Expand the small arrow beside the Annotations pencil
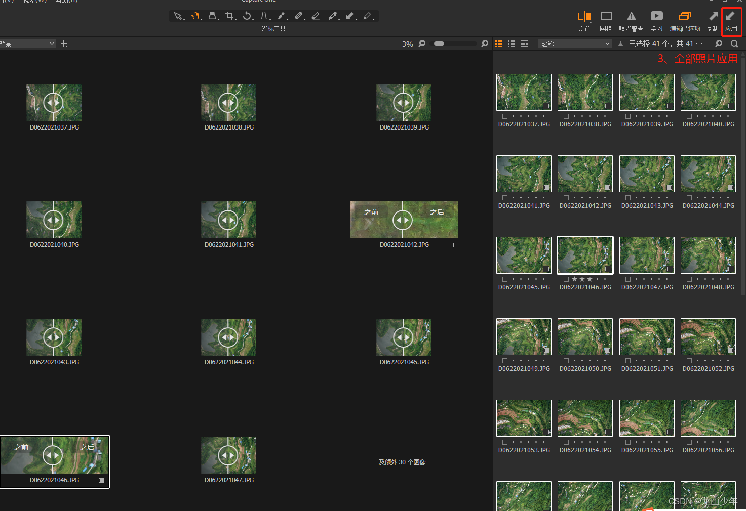The image size is (746, 511). [x=374, y=19]
